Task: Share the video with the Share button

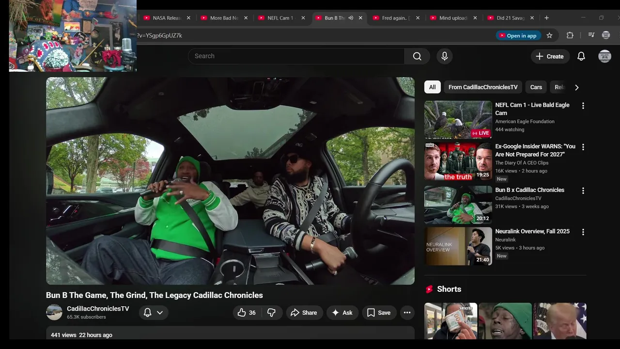Action: (x=304, y=313)
